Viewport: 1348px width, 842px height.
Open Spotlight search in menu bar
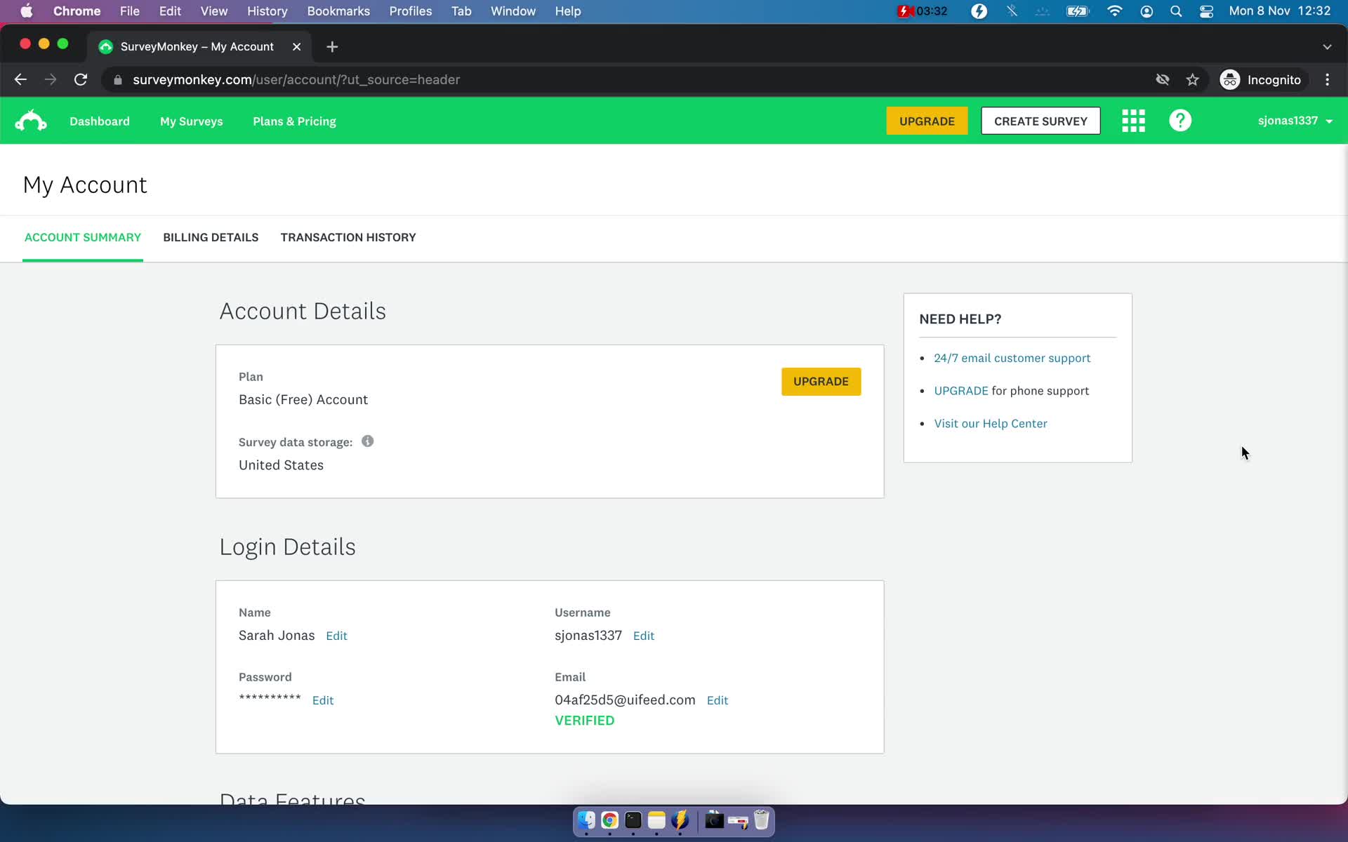pyautogui.click(x=1176, y=11)
